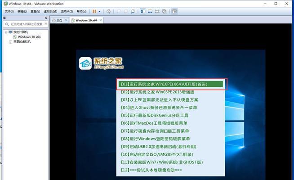Select 【01】运行系统之家 Win10PE(X64)UEFI版 boot entry
This screenshot has width=294, height=180.
pyautogui.click(x=171, y=84)
